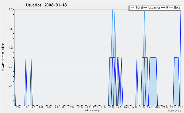Click the y-axis value 0.8

pos(10,67)
